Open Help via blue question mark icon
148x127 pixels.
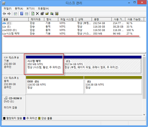pos(22,14)
